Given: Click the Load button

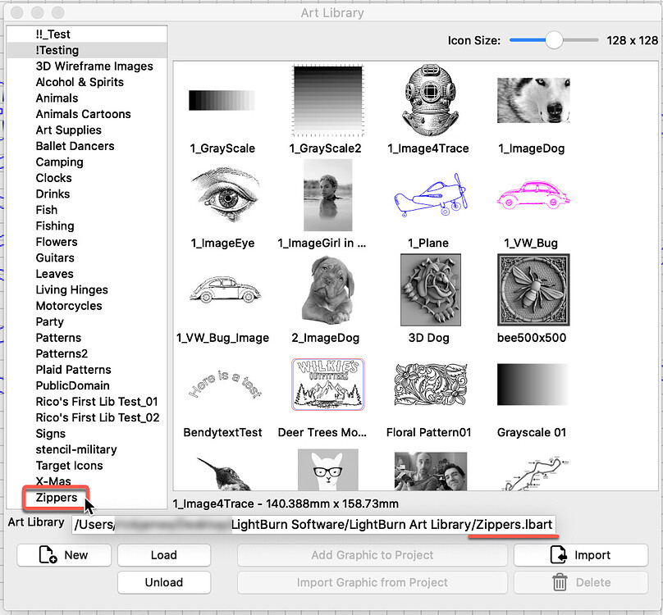Looking at the screenshot, I should pos(164,554).
